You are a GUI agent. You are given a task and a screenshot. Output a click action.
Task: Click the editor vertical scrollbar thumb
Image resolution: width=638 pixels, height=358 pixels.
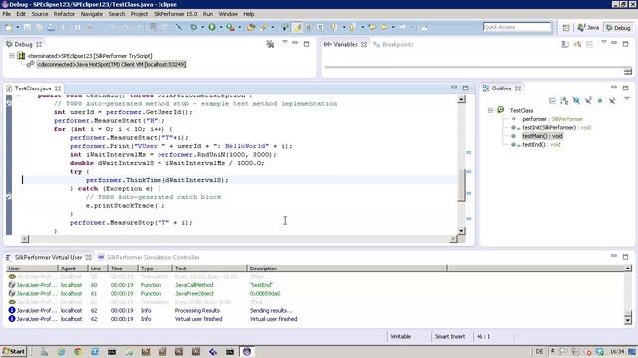pos(461,185)
